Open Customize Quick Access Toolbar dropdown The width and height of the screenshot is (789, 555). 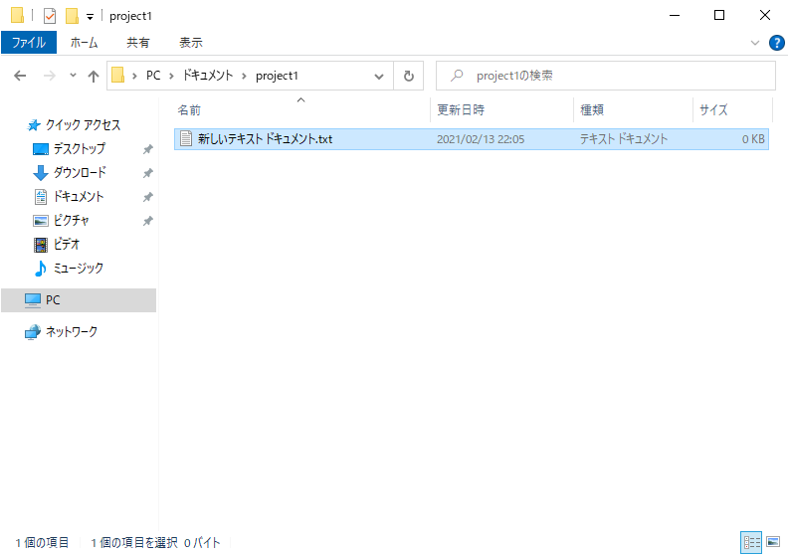pyautogui.click(x=91, y=17)
